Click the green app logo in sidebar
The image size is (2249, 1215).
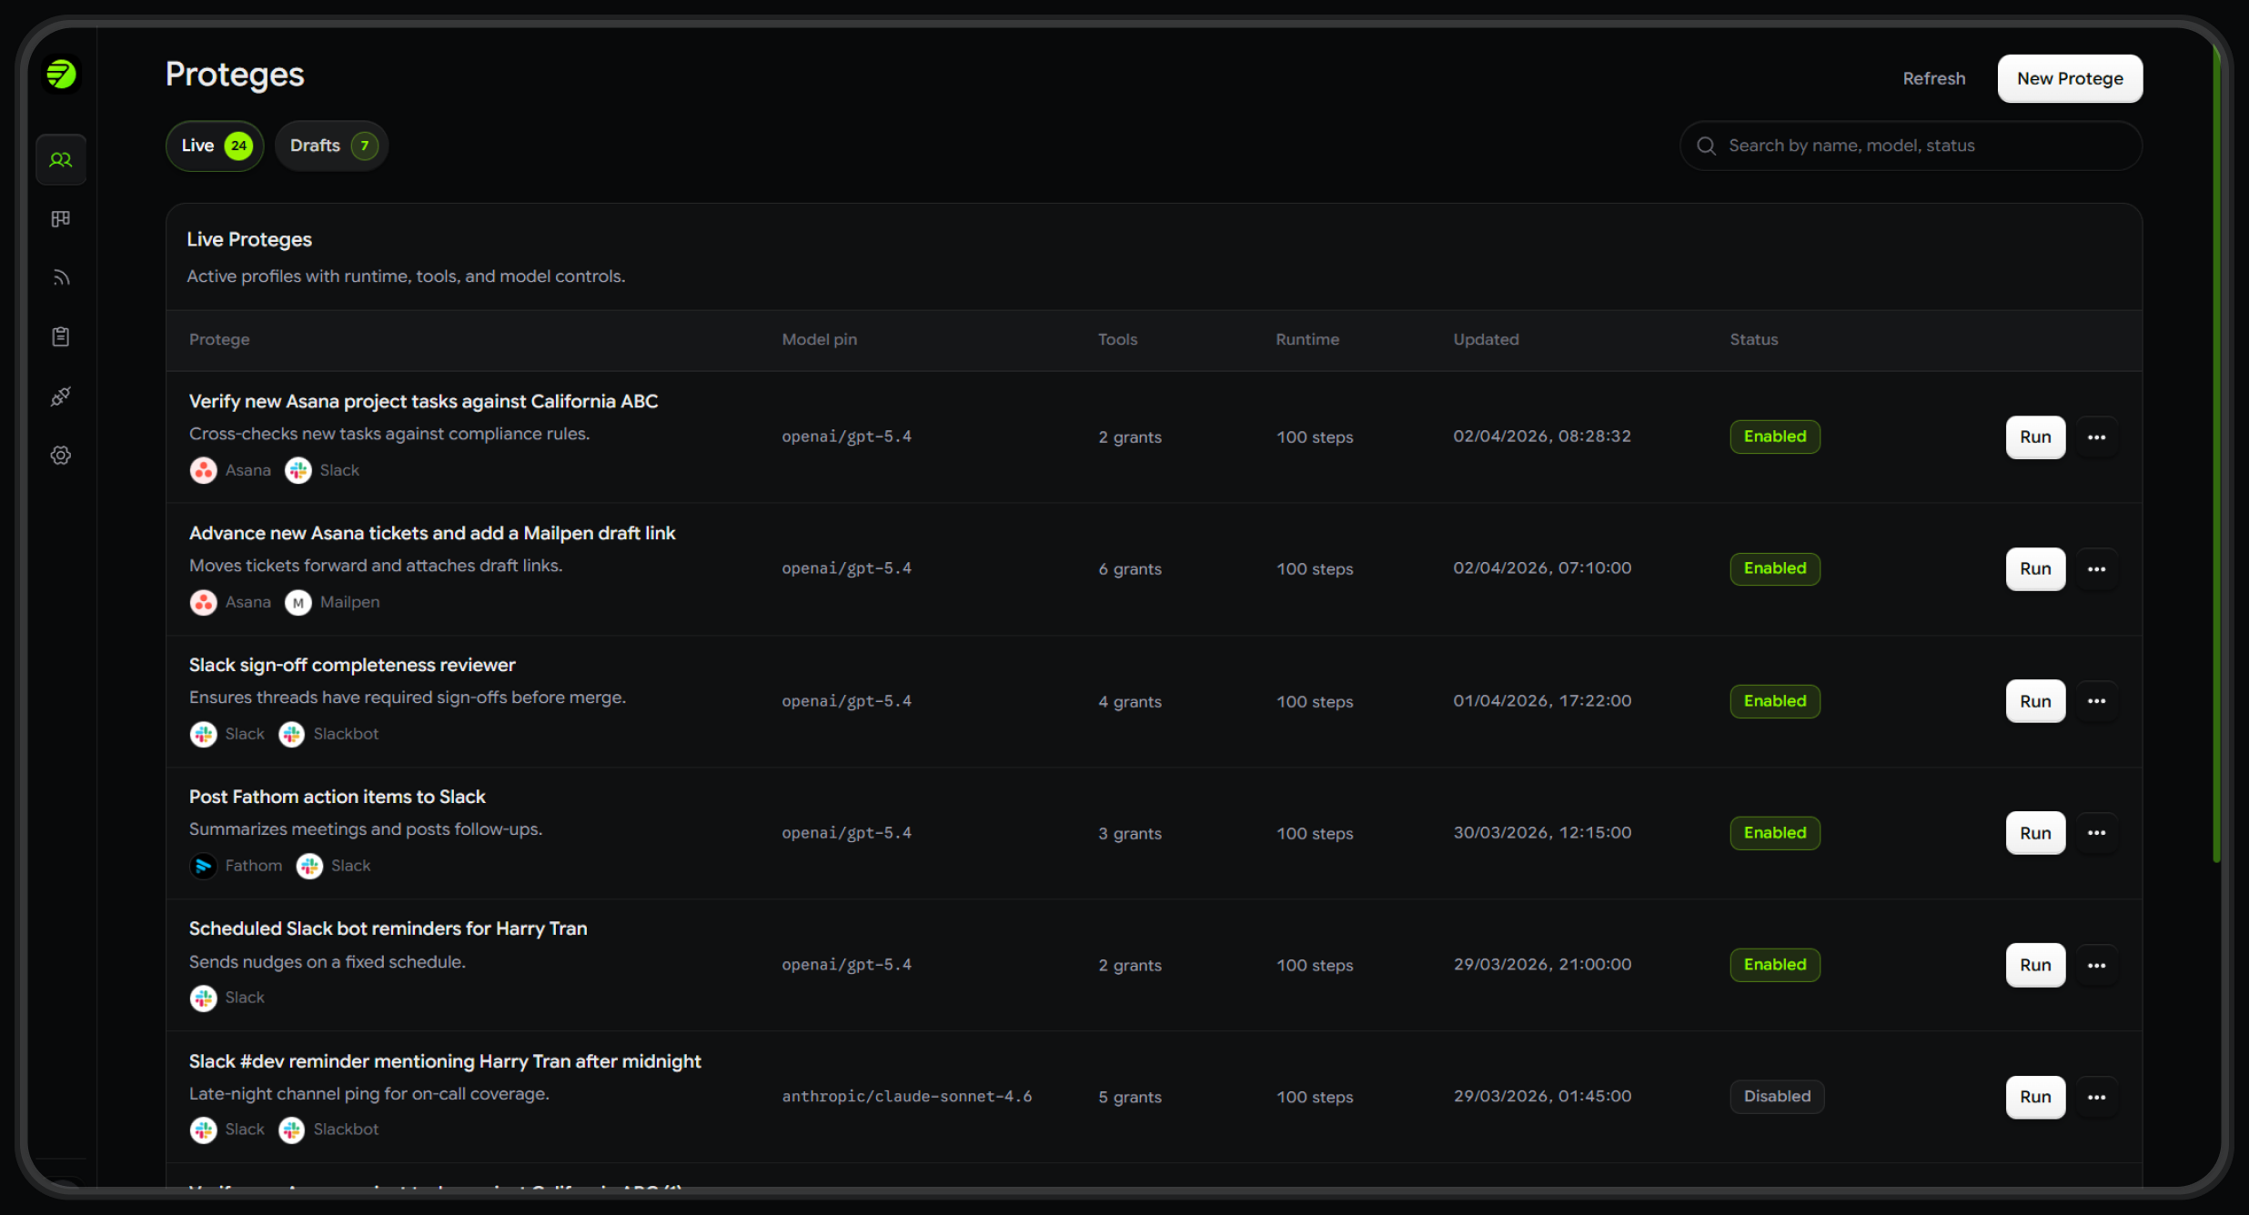(61, 74)
